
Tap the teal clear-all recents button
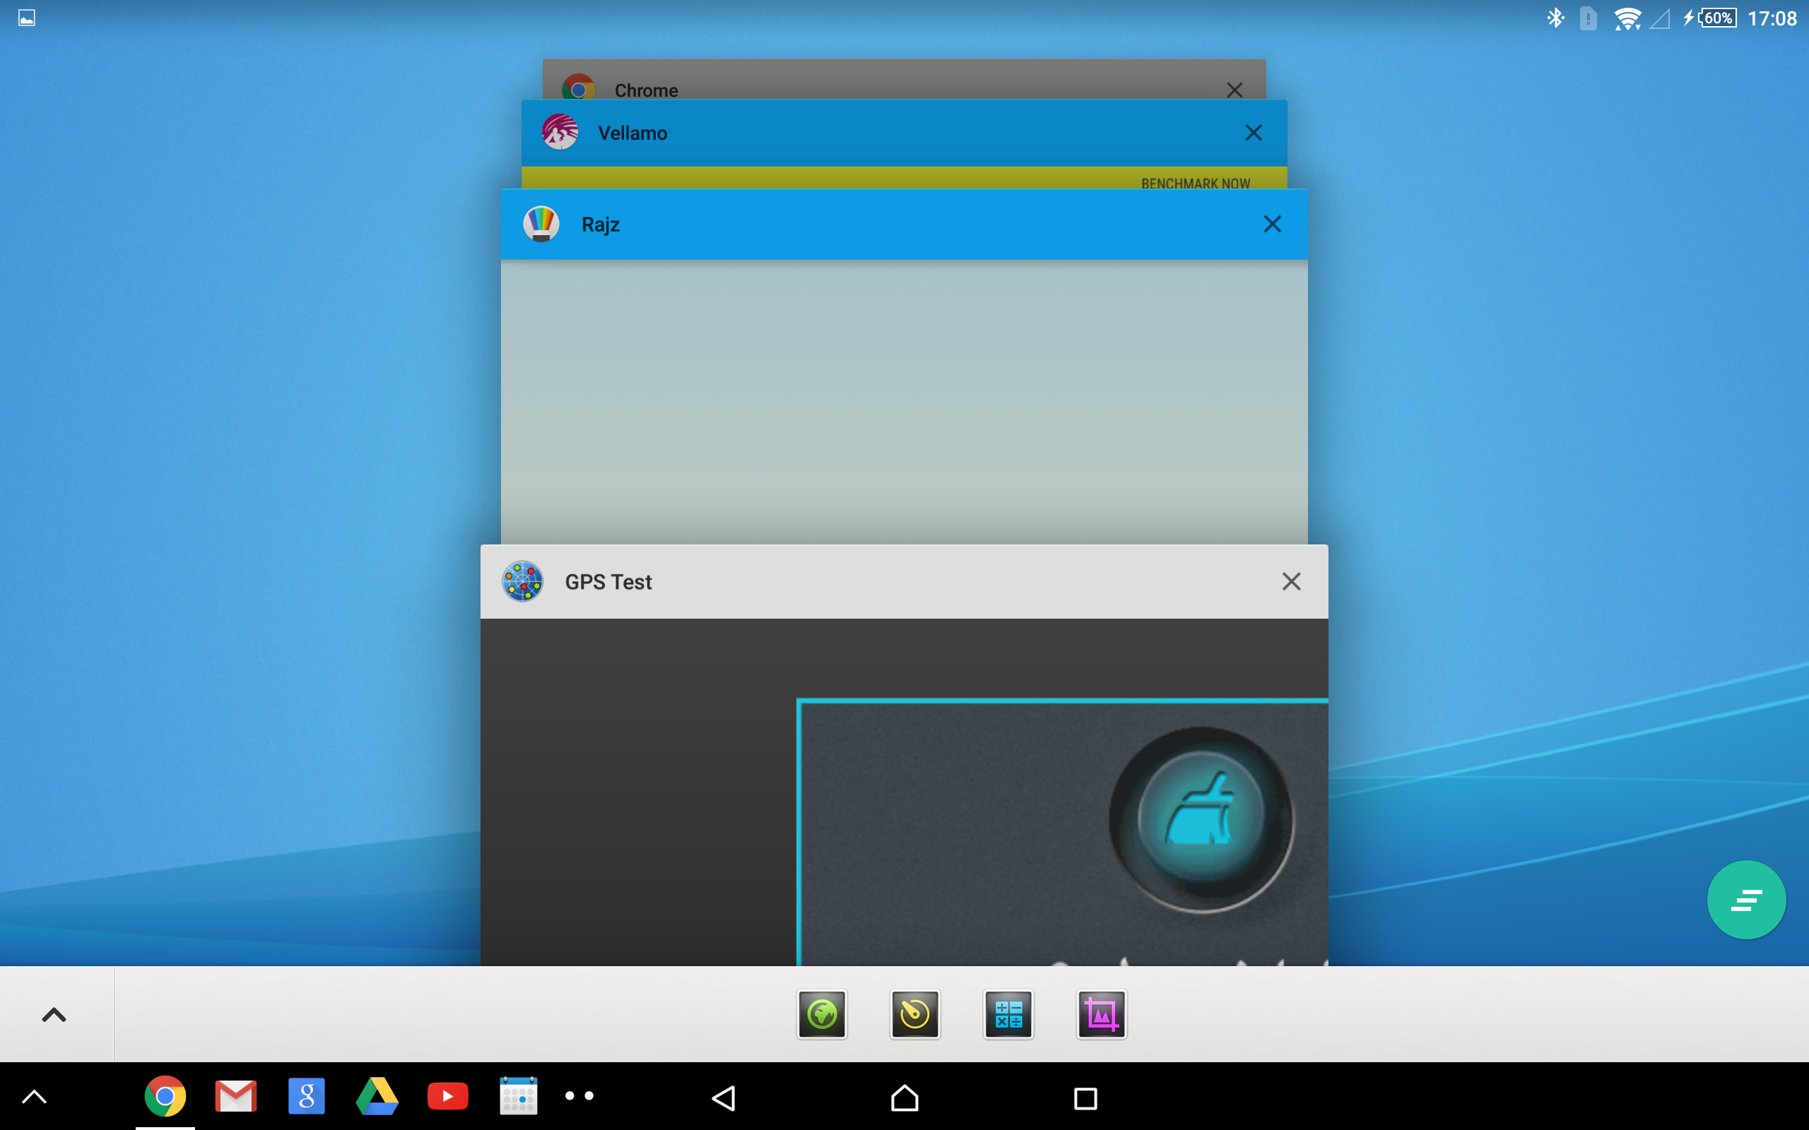[x=1747, y=900]
